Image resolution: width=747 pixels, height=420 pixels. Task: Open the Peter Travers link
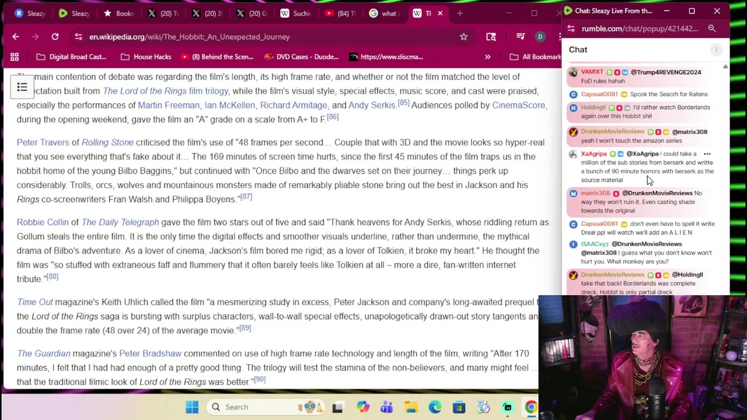click(43, 142)
